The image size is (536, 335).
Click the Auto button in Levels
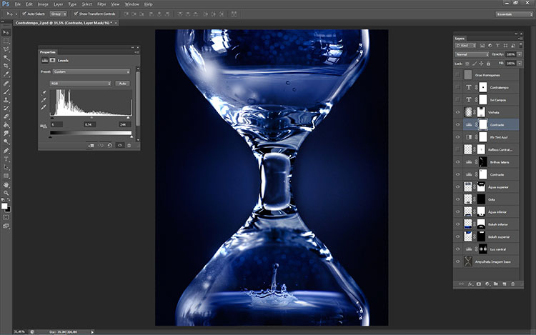click(122, 84)
